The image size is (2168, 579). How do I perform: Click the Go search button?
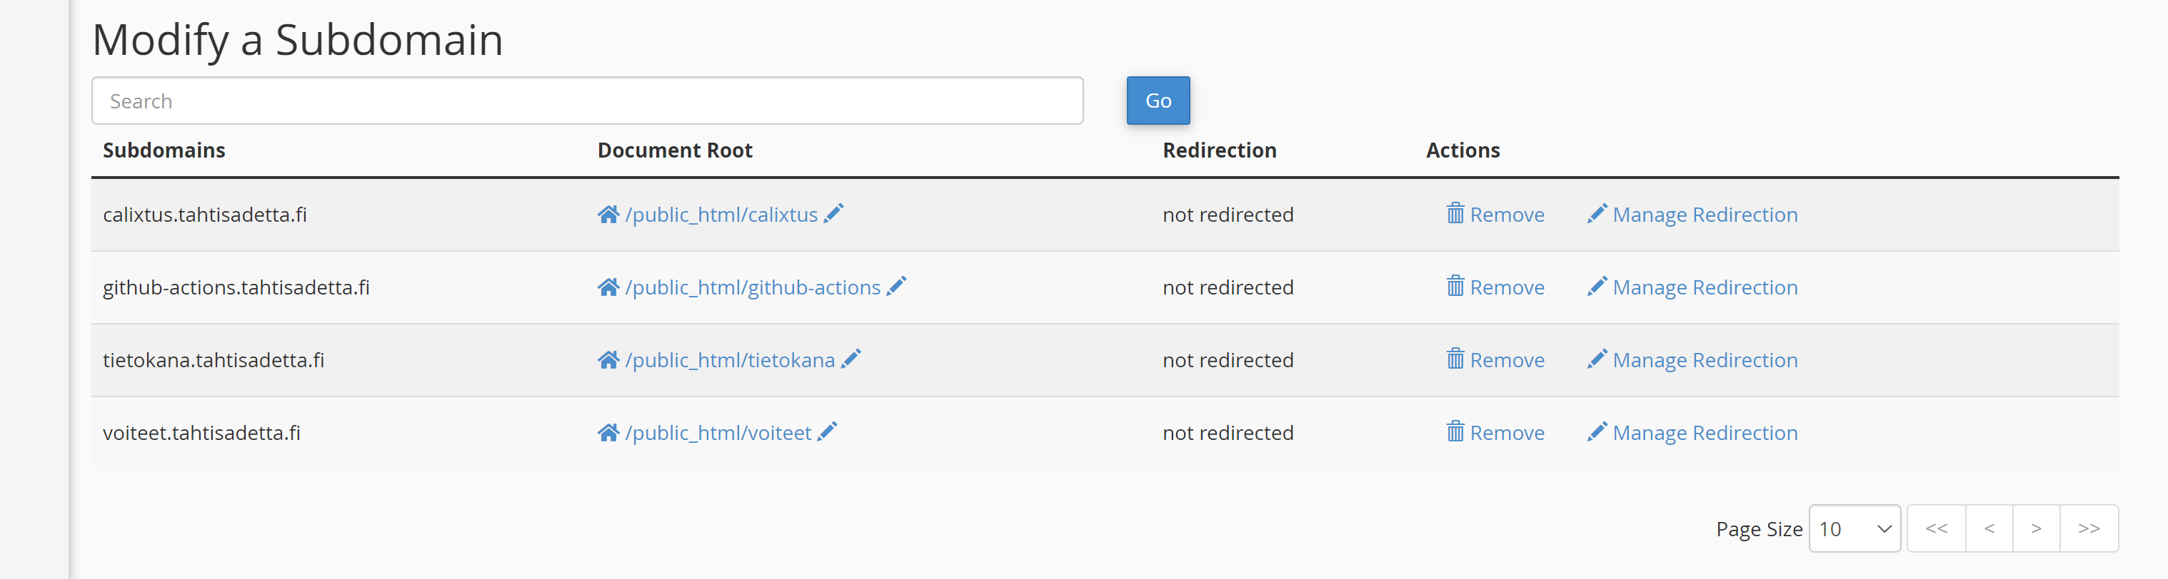[x=1158, y=100]
